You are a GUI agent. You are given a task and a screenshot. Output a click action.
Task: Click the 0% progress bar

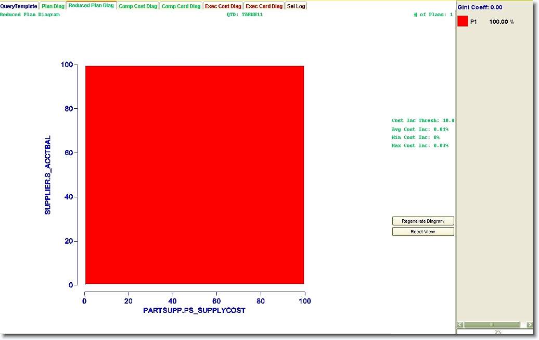click(x=497, y=332)
